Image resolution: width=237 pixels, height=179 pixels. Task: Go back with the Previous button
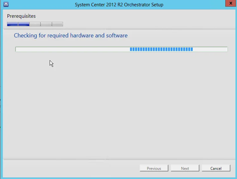coord(154,168)
